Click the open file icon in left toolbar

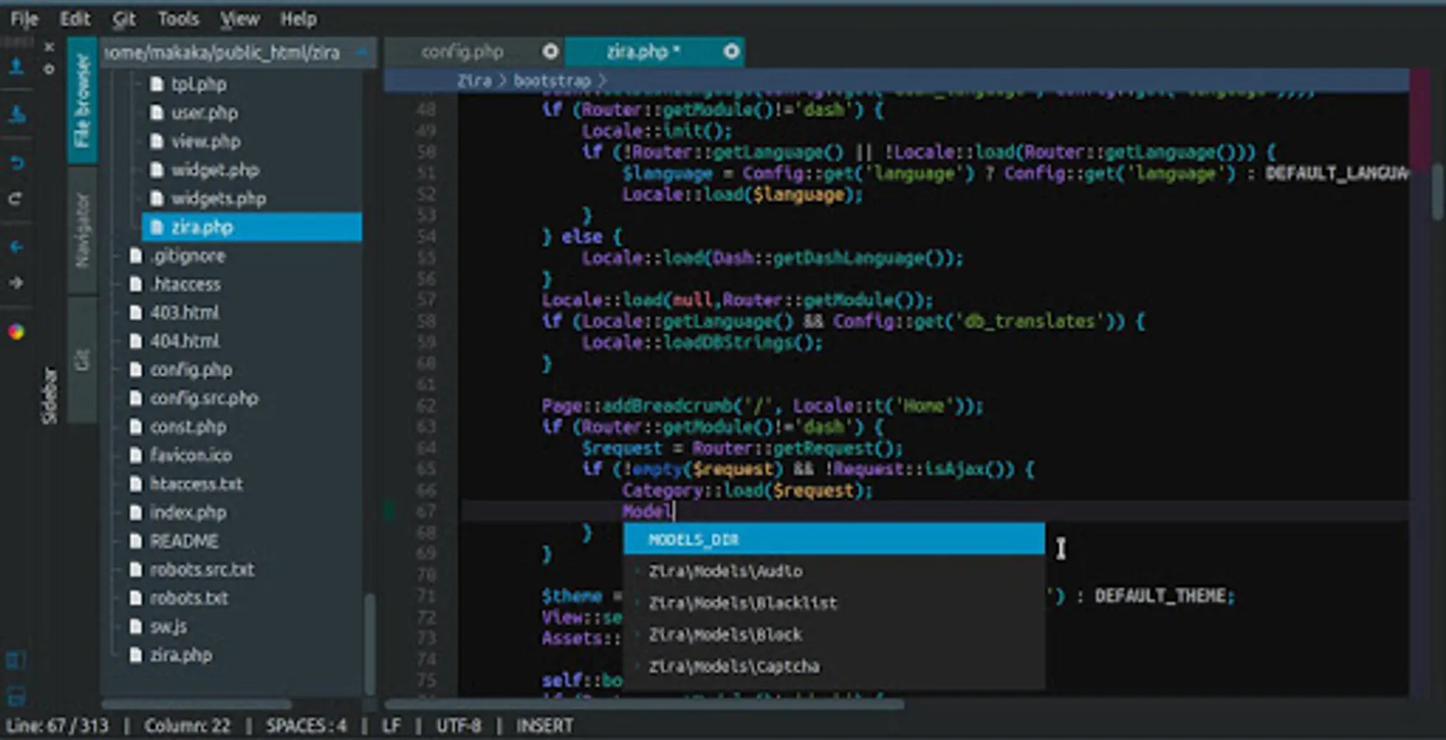point(16,67)
